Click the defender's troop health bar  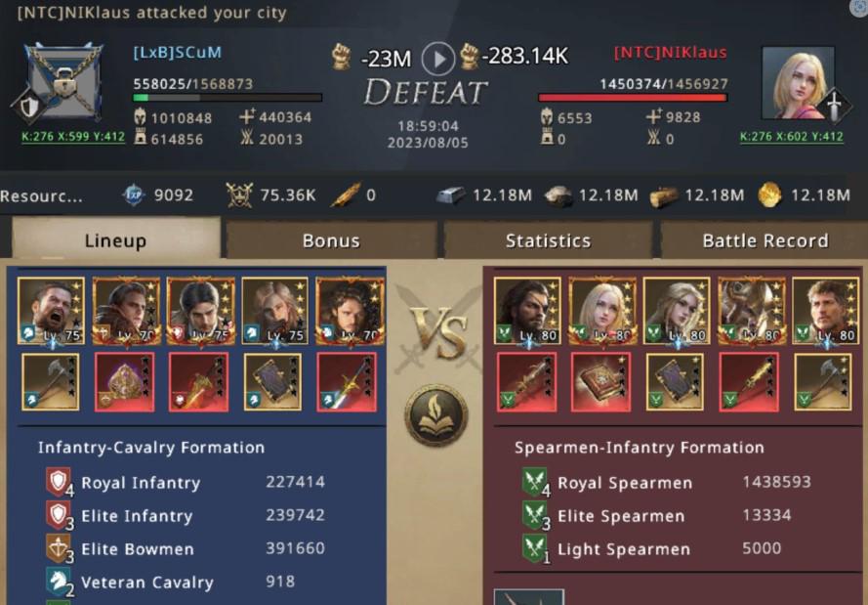tap(227, 98)
